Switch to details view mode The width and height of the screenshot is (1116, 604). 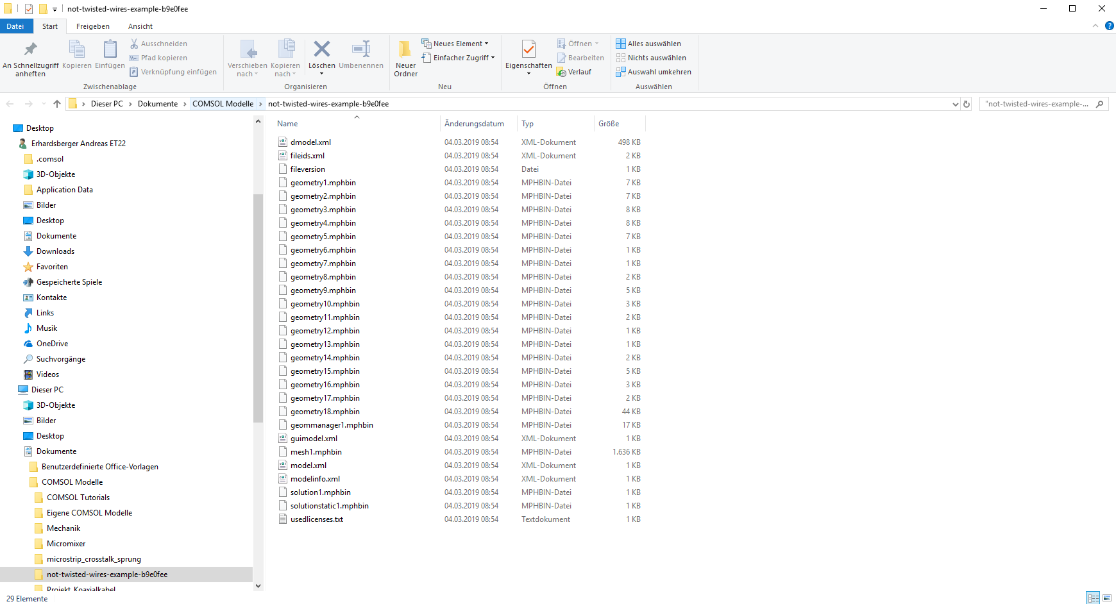[x=1093, y=598]
